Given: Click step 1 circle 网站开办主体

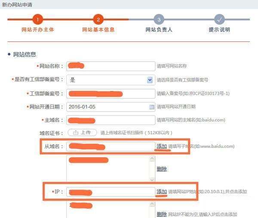Looking at the screenshot, I should [x=38, y=19].
